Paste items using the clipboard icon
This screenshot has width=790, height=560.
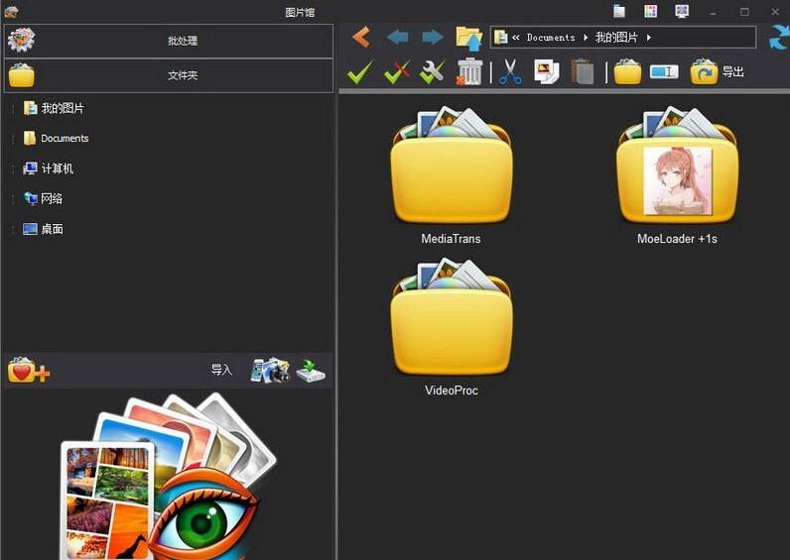(x=583, y=72)
